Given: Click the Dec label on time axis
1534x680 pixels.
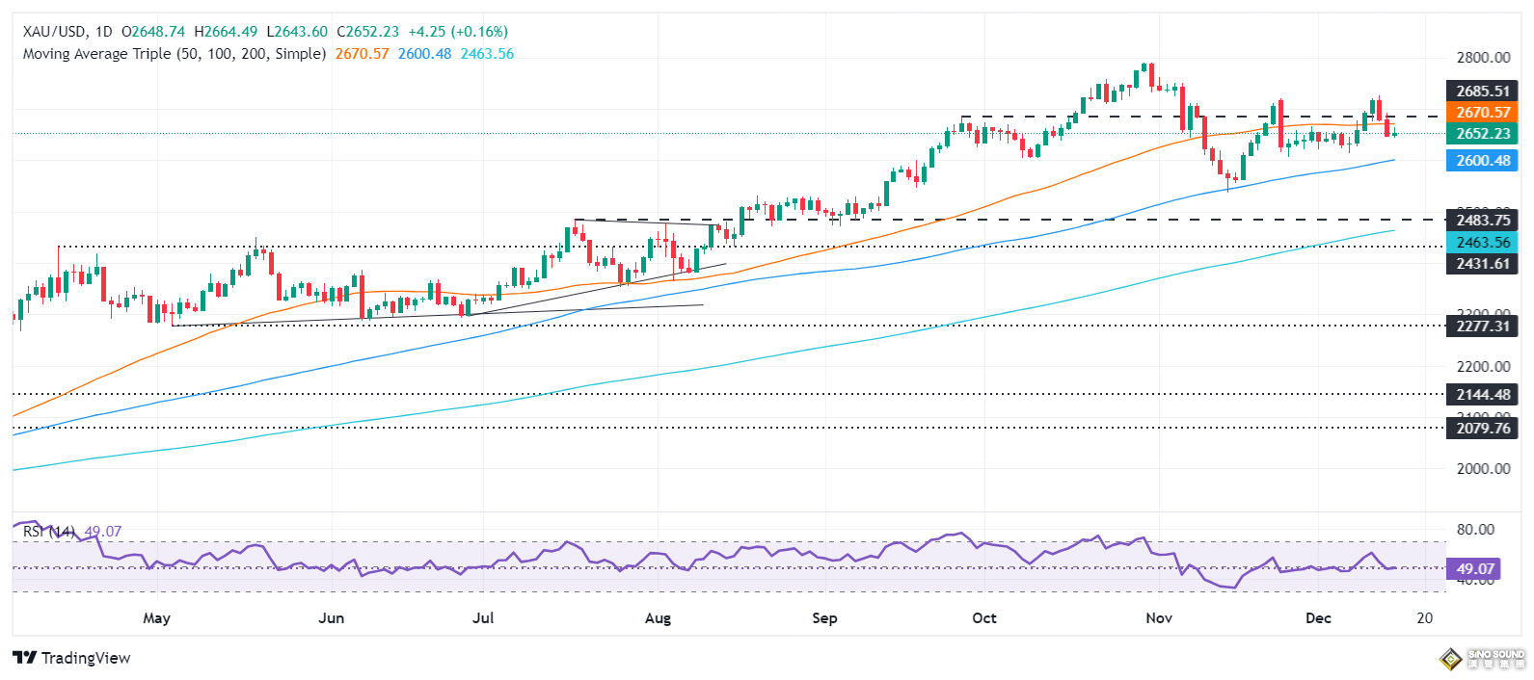Looking at the screenshot, I should click(1318, 618).
